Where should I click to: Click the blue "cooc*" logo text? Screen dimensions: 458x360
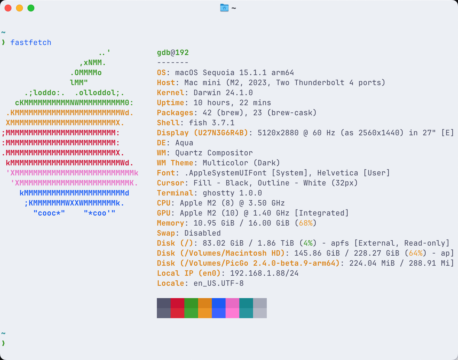point(49,213)
